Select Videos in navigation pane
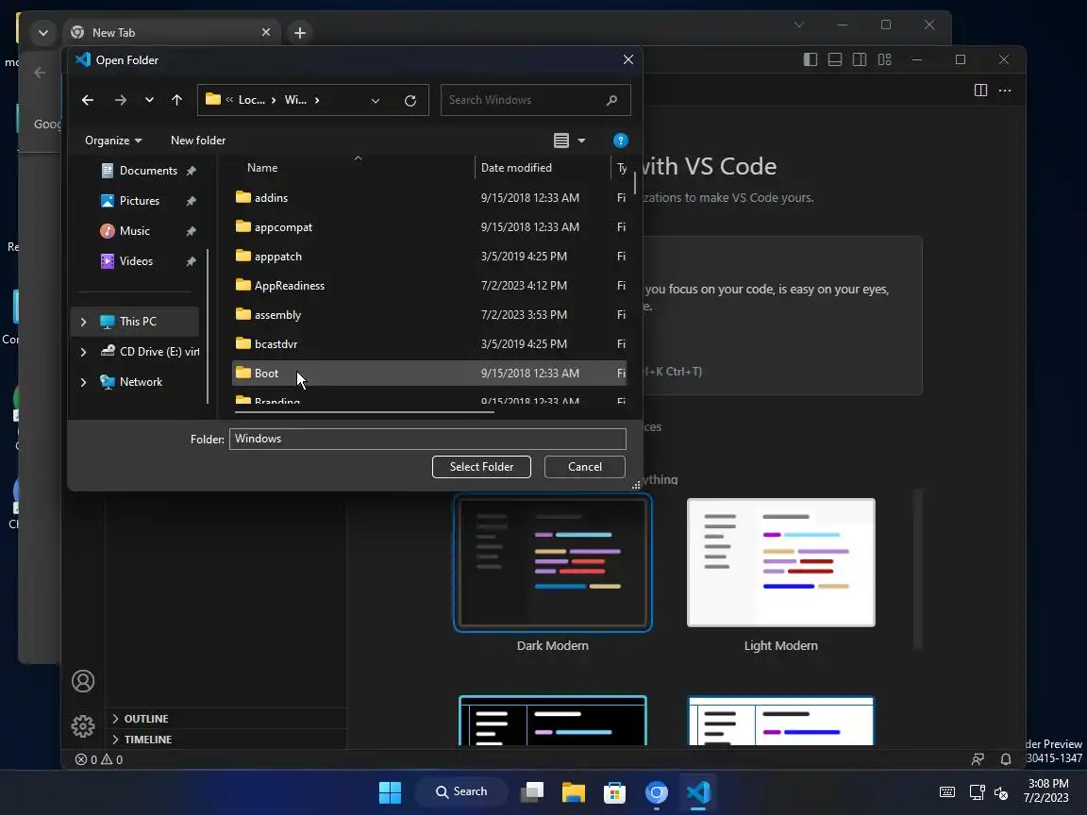The image size is (1087, 815). 136,261
